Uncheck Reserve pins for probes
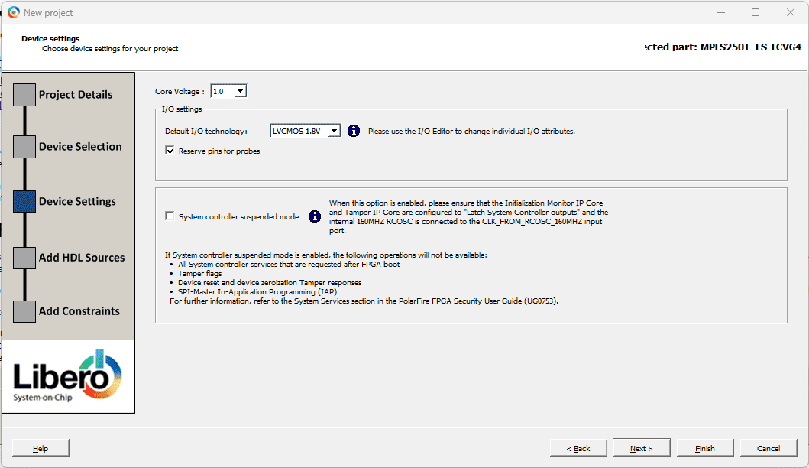 pos(170,151)
